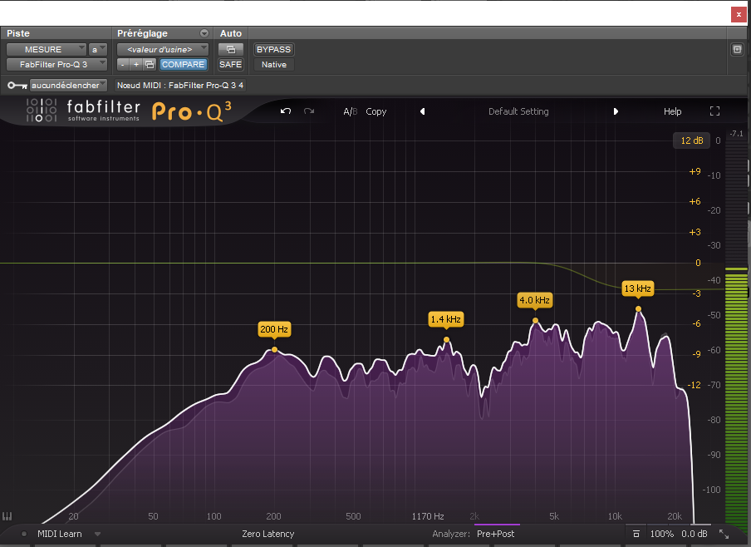Toggle the SAFE automation button

click(x=230, y=64)
